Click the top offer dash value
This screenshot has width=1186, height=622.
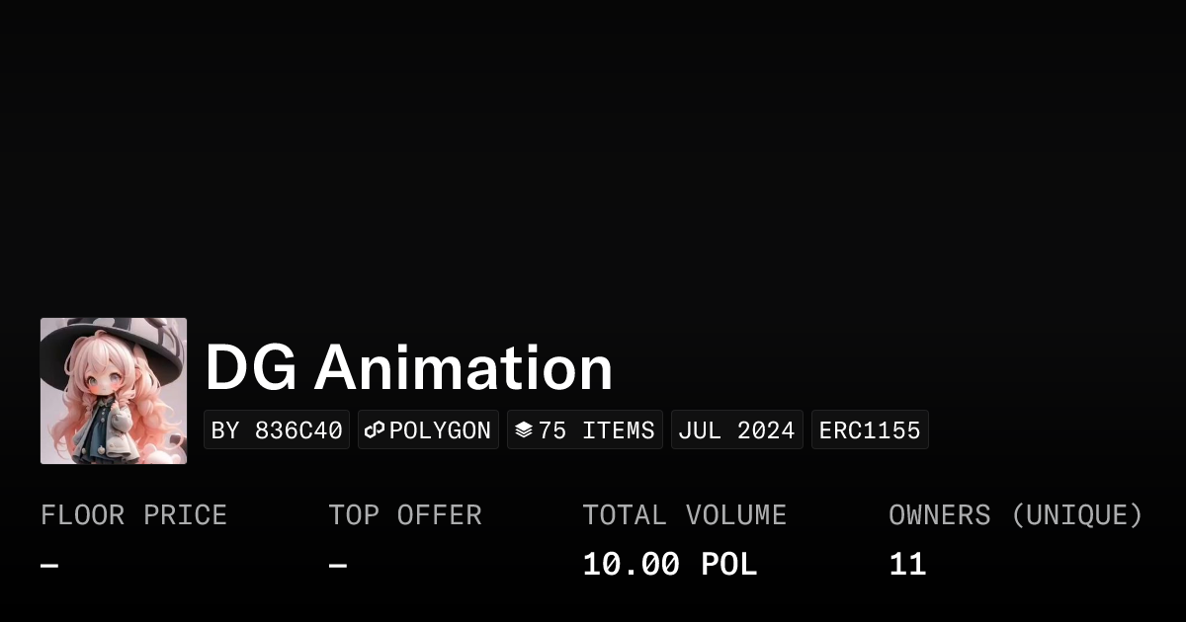pos(338,566)
